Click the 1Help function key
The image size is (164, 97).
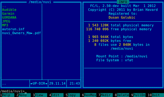7,95
